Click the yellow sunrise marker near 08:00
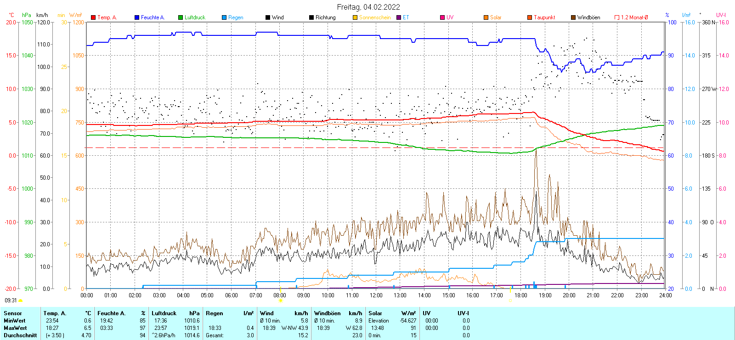Screen dimensions: 735x340 280,300
